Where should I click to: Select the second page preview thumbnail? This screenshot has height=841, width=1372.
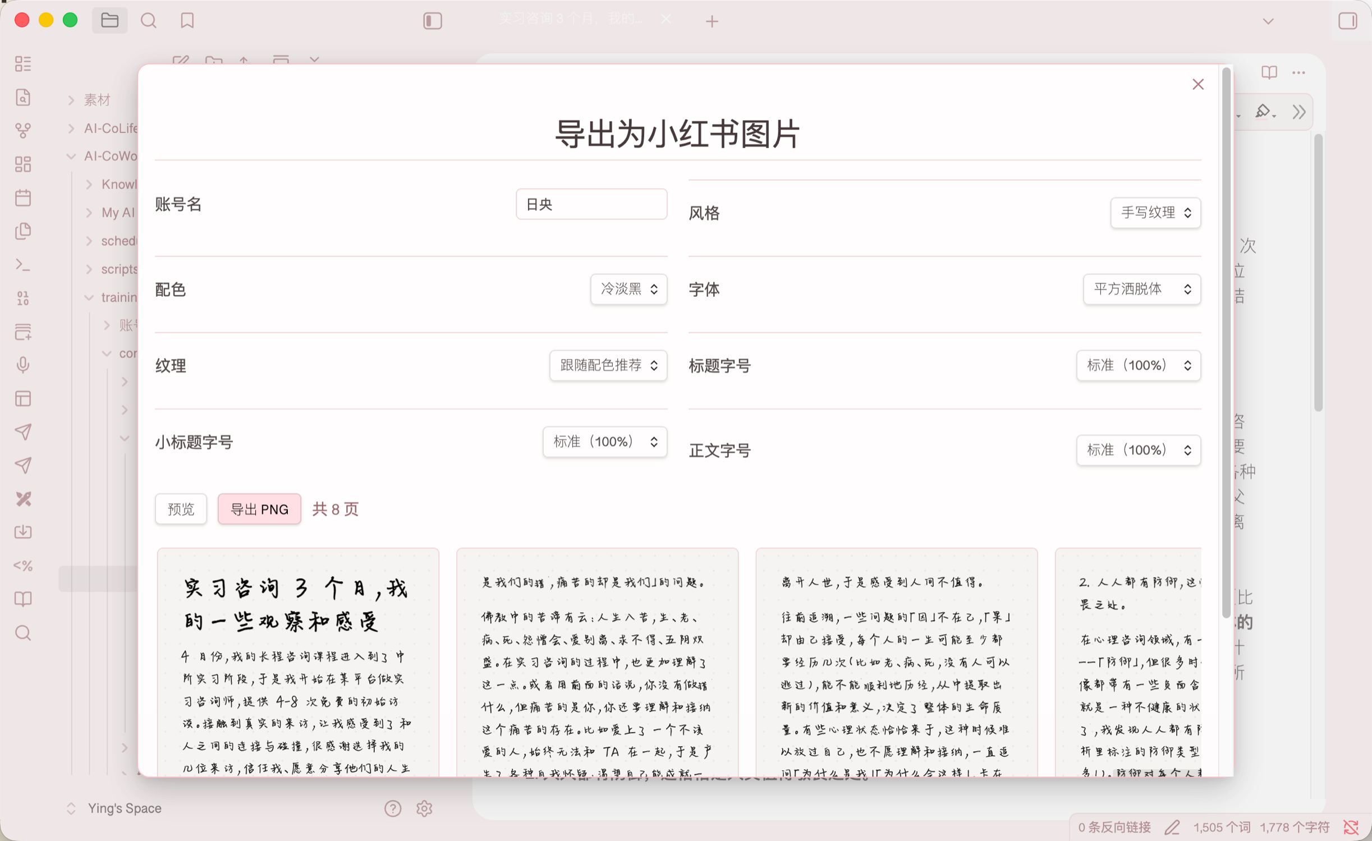click(597, 662)
